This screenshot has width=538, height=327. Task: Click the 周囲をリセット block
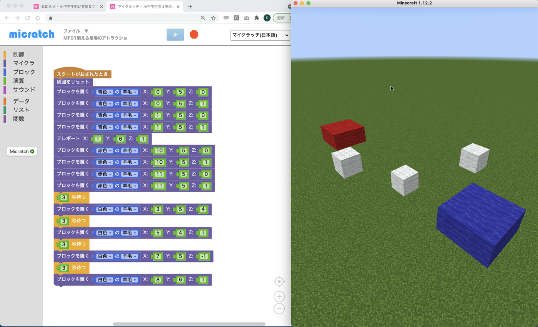coord(73,82)
